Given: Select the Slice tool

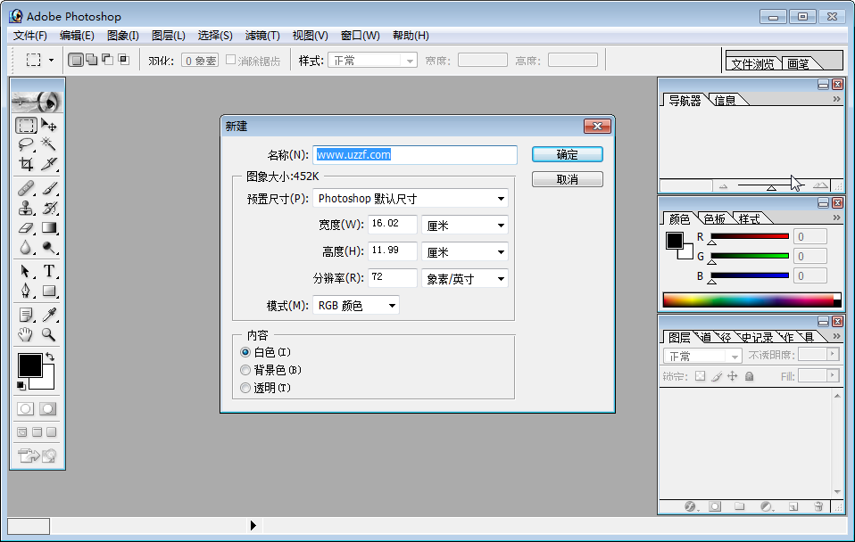Looking at the screenshot, I should 49,163.
